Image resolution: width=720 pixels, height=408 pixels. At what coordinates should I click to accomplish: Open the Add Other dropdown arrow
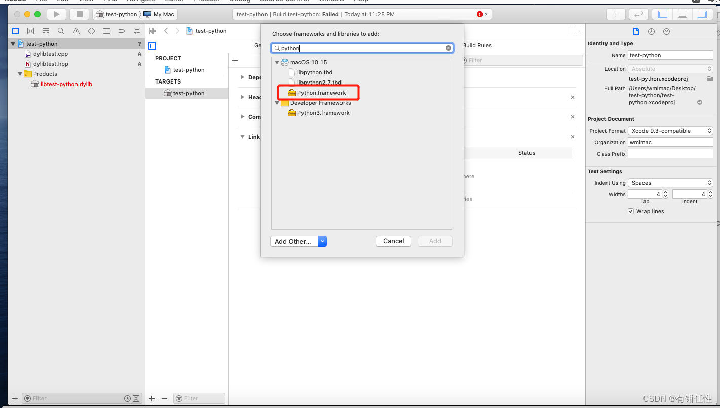[x=322, y=241]
